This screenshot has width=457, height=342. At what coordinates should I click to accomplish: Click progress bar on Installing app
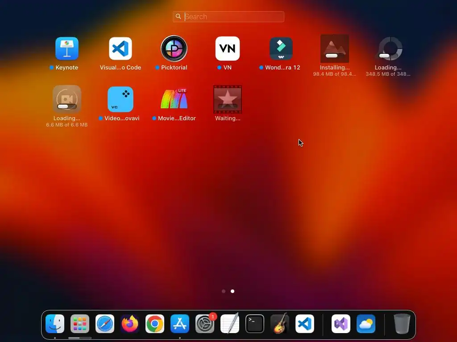tap(336, 55)
